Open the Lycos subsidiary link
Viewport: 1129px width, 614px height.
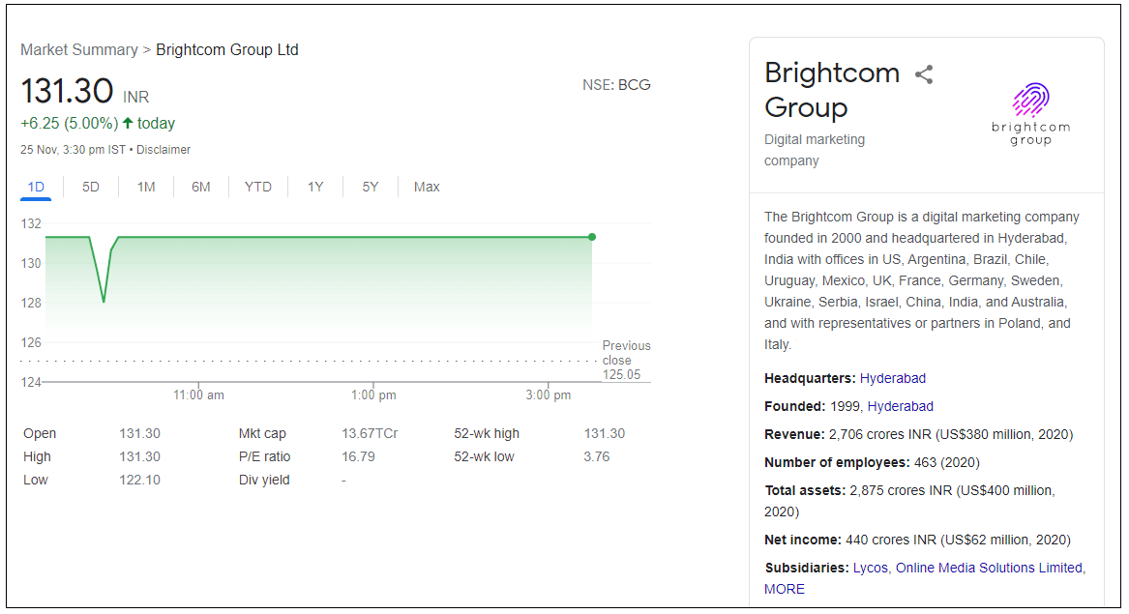click(x=871, y=568)
